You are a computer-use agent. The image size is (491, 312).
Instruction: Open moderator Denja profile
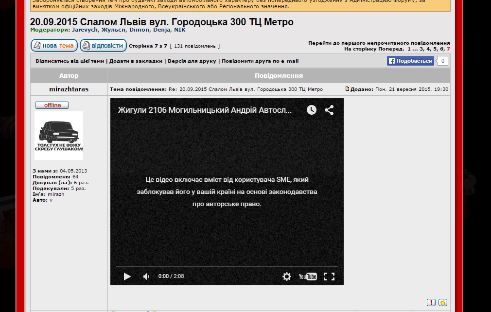pos(162,30)
